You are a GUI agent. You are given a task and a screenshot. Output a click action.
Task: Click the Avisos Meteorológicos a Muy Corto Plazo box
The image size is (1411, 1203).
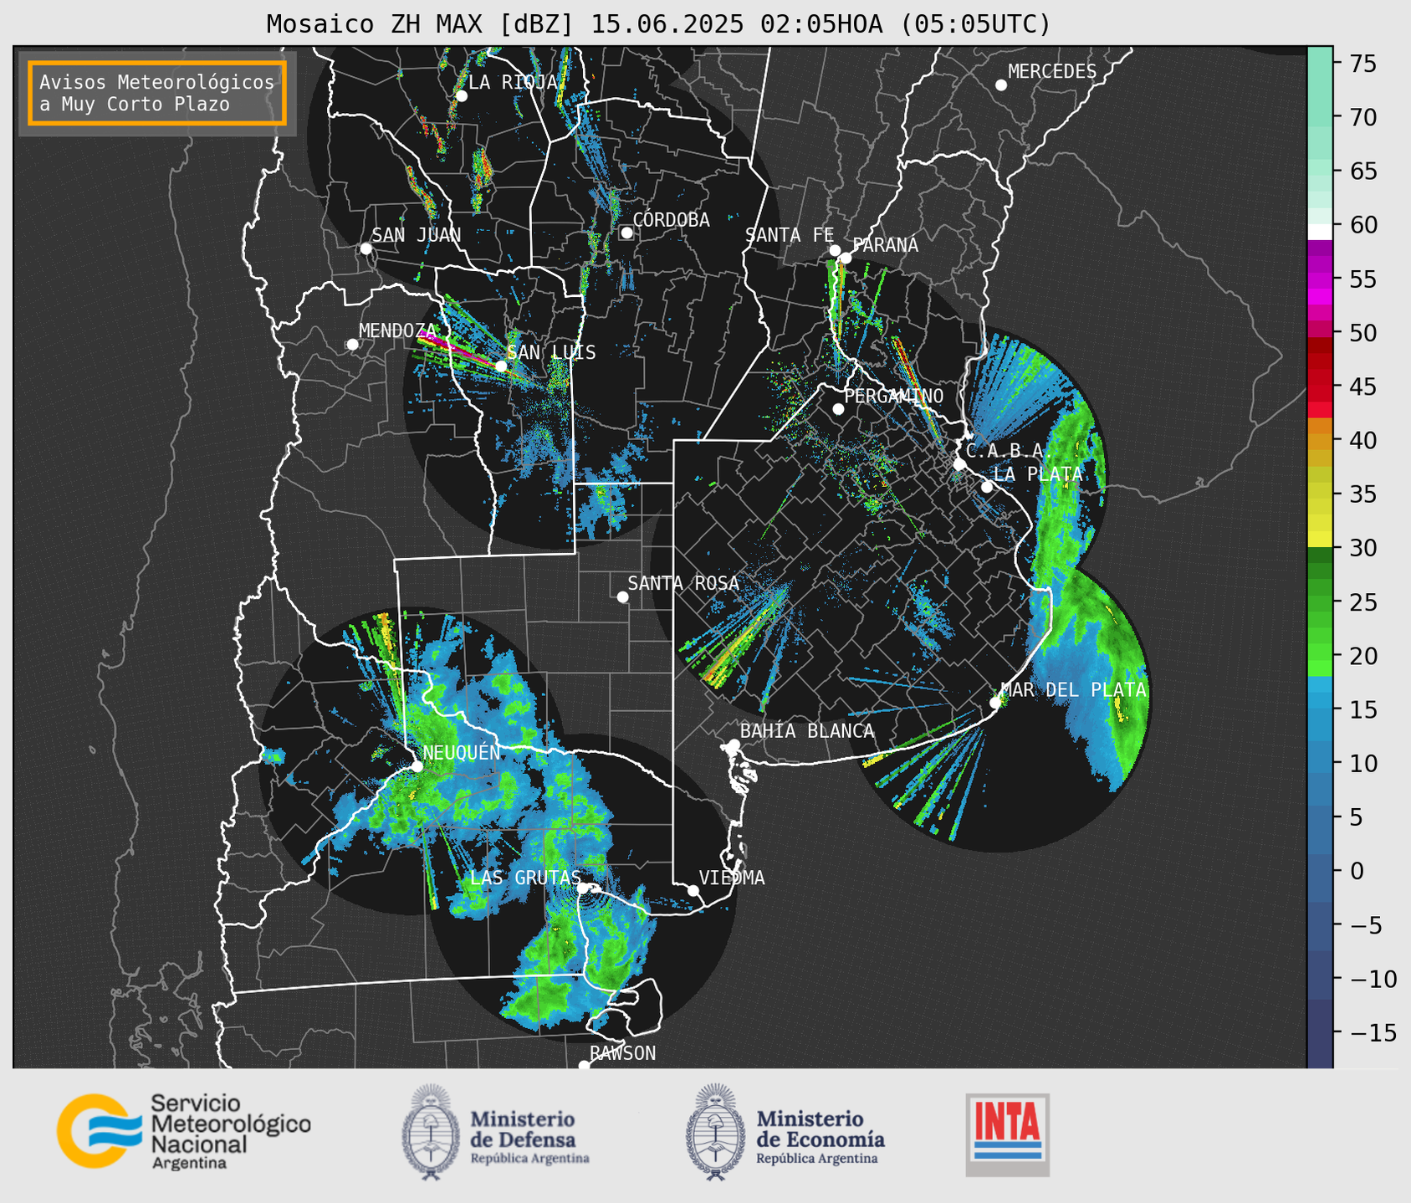coord(157,93)
